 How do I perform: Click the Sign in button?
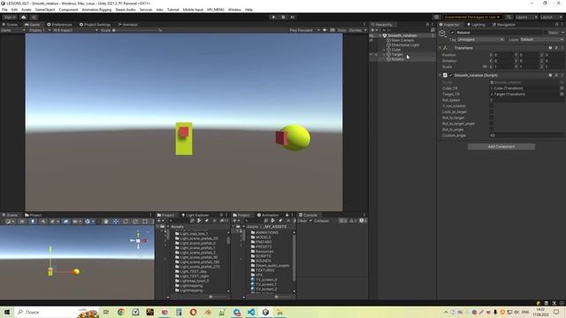pos(10,17)
